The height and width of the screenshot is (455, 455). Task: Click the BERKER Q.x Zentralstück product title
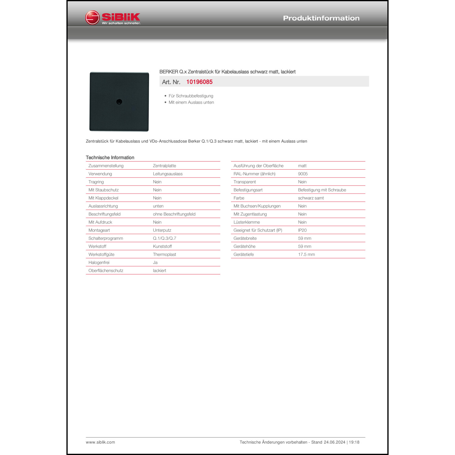click(x=227, y=72)
